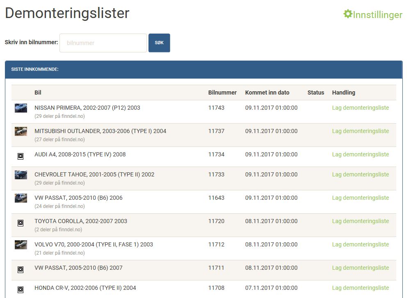The height and width of the screenshot is (298, 420).
Task: Lag demonteringsliste for Volvo V70 11712
Action: tap(360, 244)
